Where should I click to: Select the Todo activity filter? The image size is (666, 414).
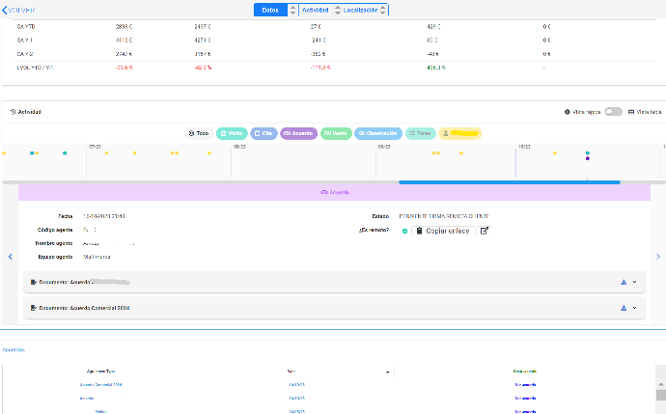(199, 133)
